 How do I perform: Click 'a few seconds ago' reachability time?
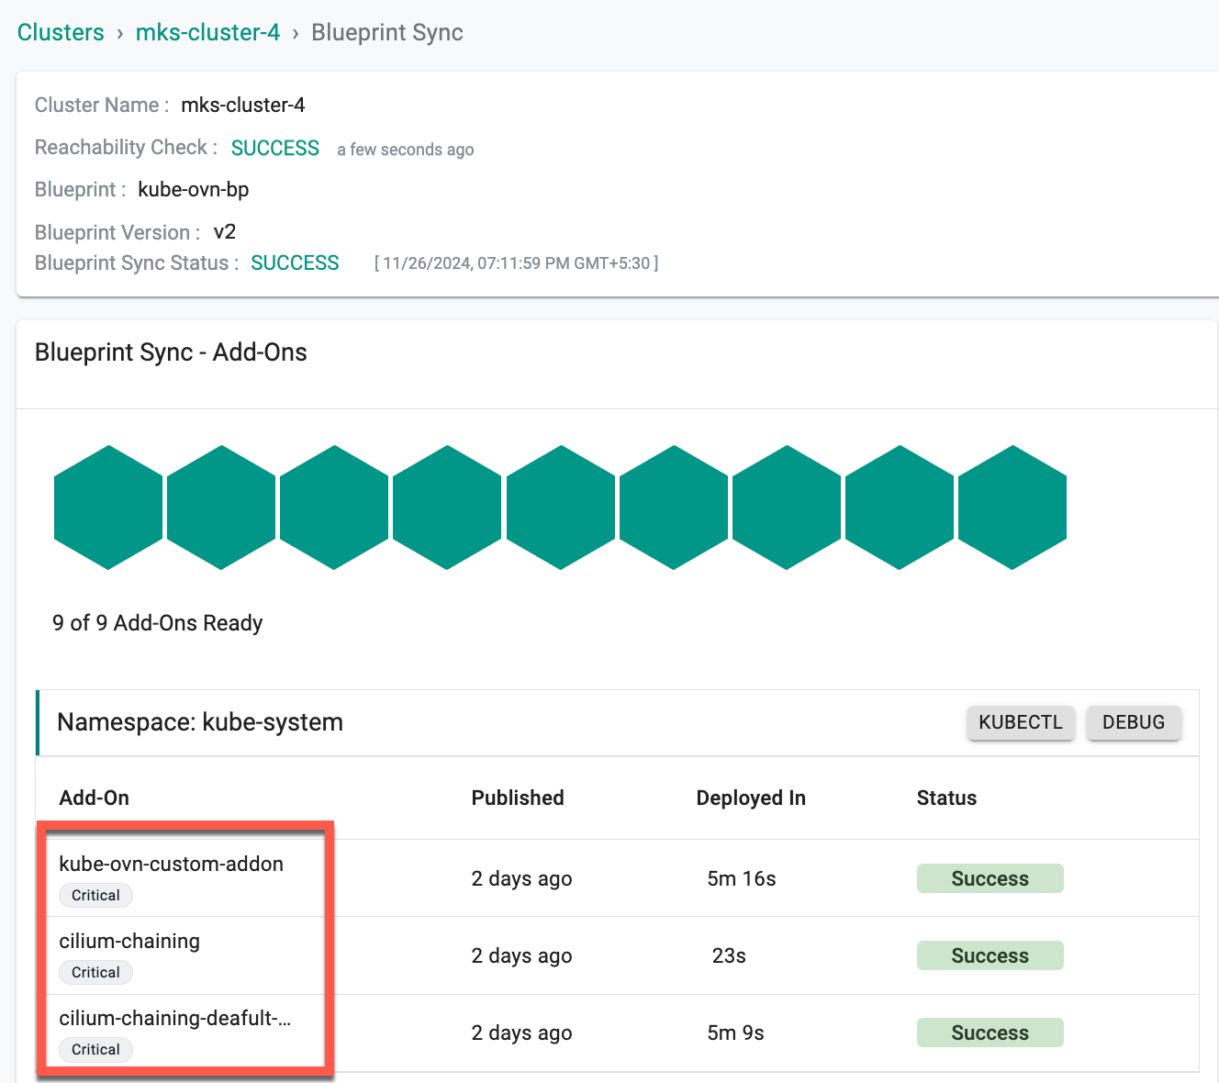[406, 150]
